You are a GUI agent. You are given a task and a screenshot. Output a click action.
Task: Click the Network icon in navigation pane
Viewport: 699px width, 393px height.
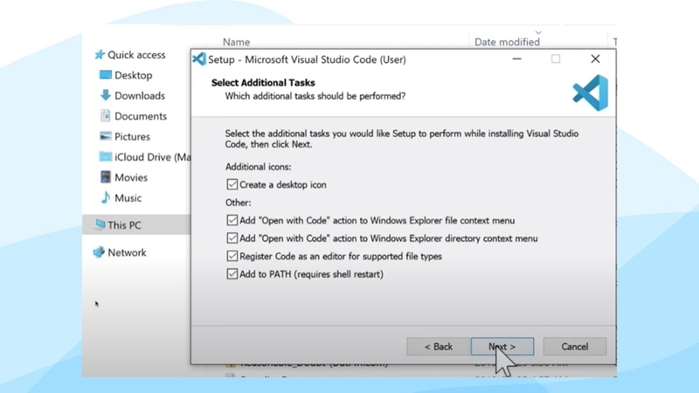[x=99, y=252]
